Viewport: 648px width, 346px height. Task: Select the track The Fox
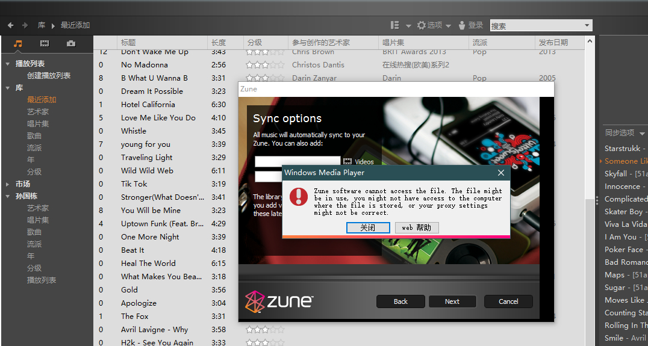click(134, 317)
